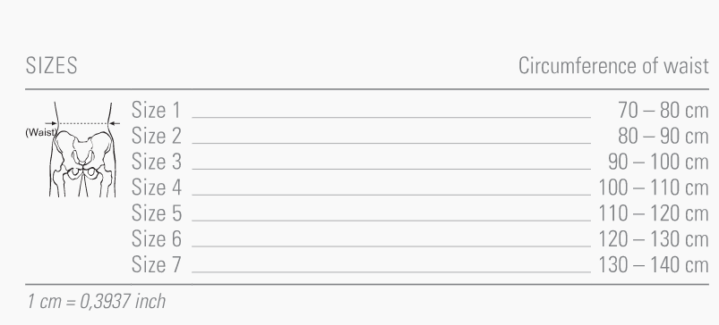The height and width of the screenshot is (325, 719).
Task: Click the 90 – 100 cm value
Action: [x=658, y=162]
